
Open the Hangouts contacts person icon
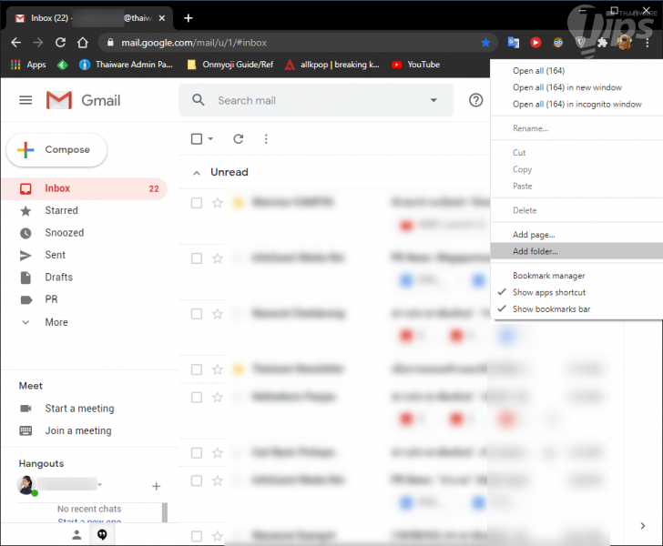click(x=76, y=535)
